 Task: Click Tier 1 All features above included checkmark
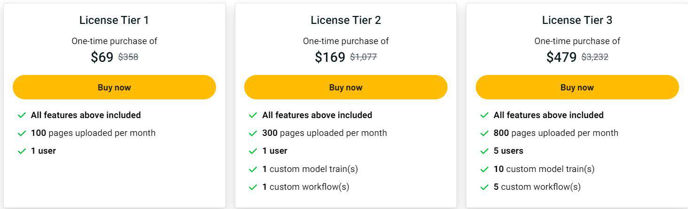click(x=22, y=115)
